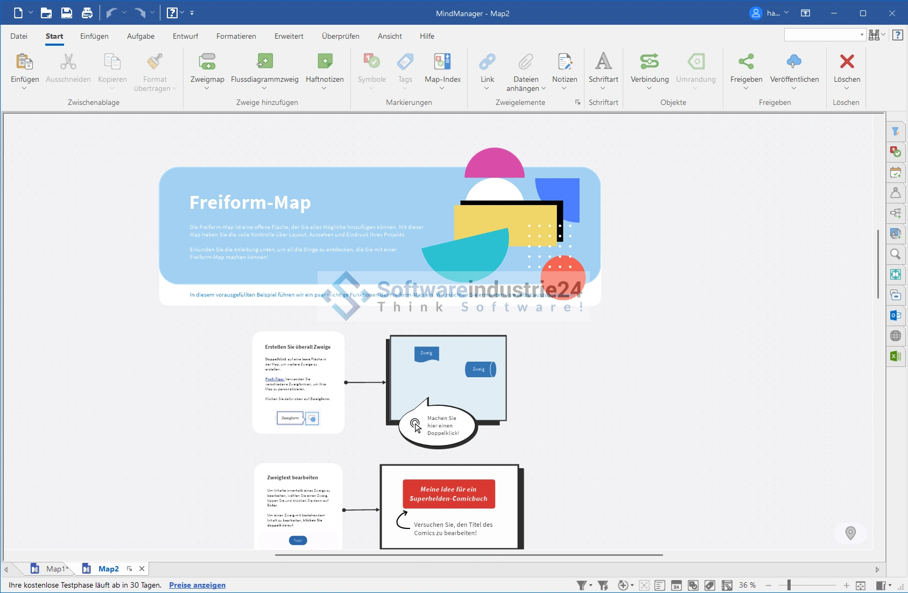The image size is (908, 593).
Task: Open the Entwurf ribbon tab
Action: [185, 36]
